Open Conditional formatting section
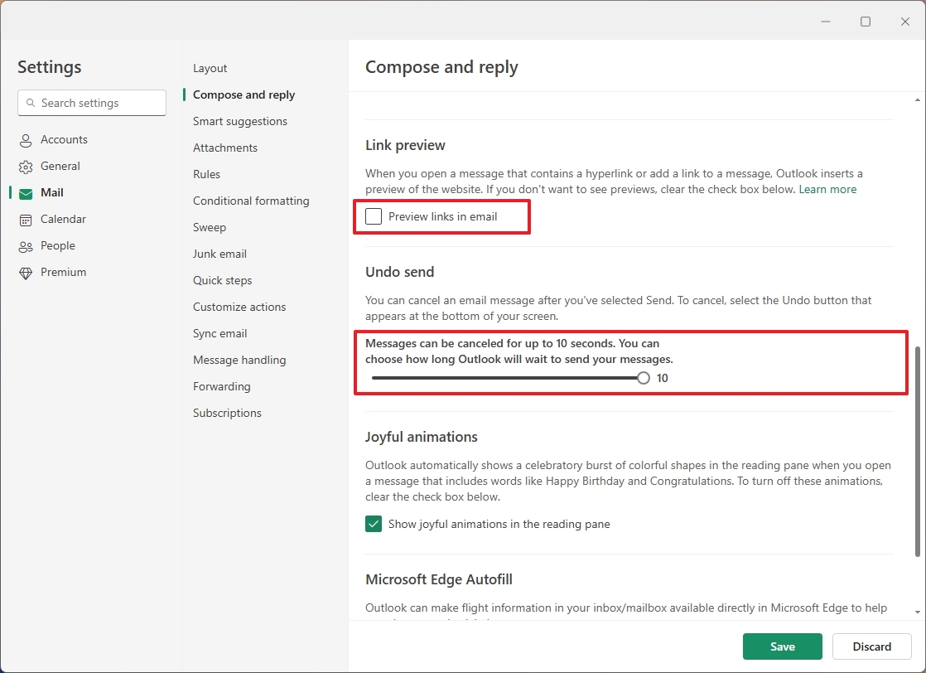 251,201
